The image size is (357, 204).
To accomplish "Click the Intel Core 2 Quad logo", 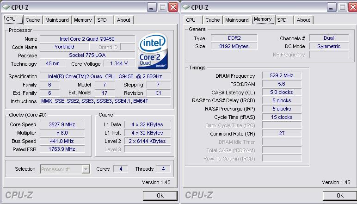I will pos(153,51).
